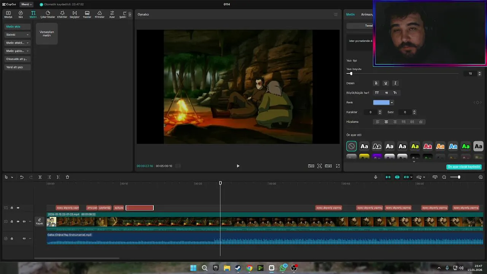Enter fullscreen preview mode

(x=337, y=166)
